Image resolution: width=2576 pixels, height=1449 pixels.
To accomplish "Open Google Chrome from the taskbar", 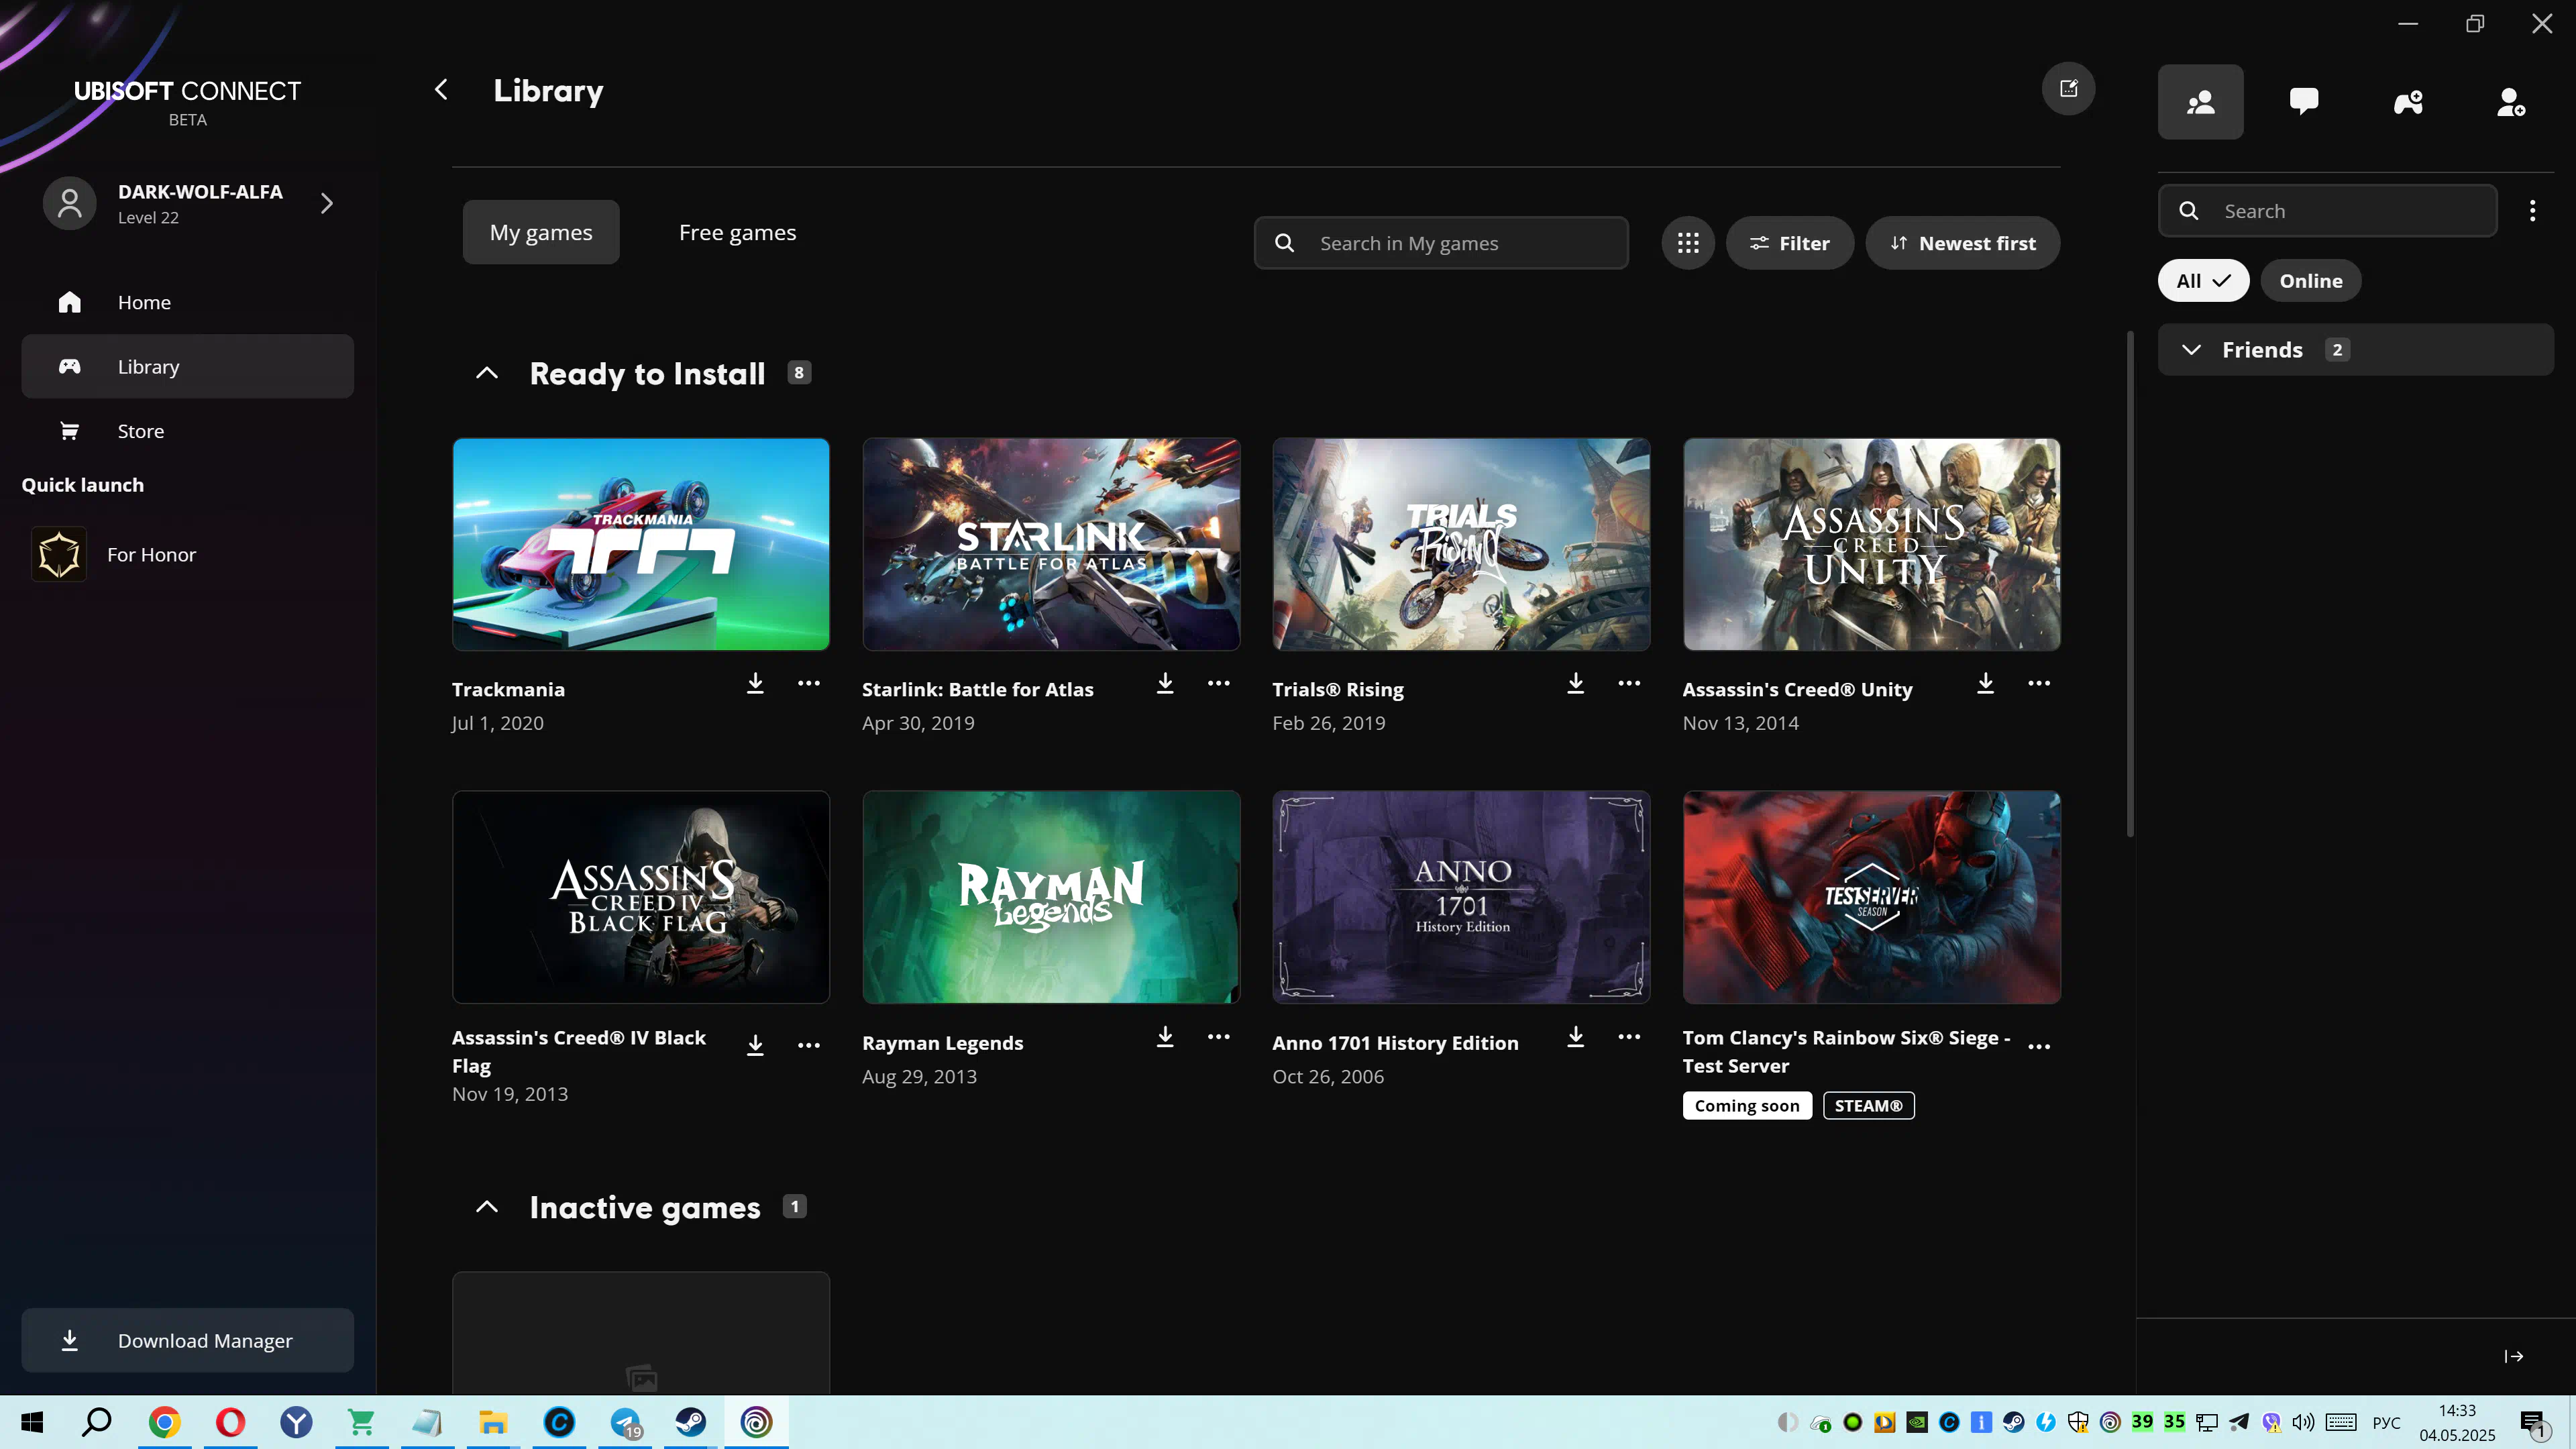I will (x=164, y=1422).
